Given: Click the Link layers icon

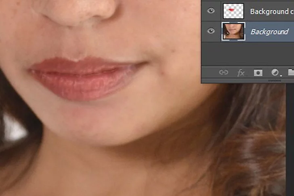Looking at the screenshot, I should 223,73.
